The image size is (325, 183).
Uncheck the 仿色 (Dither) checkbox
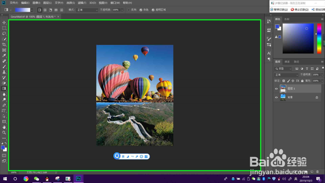tap(141, 10)
